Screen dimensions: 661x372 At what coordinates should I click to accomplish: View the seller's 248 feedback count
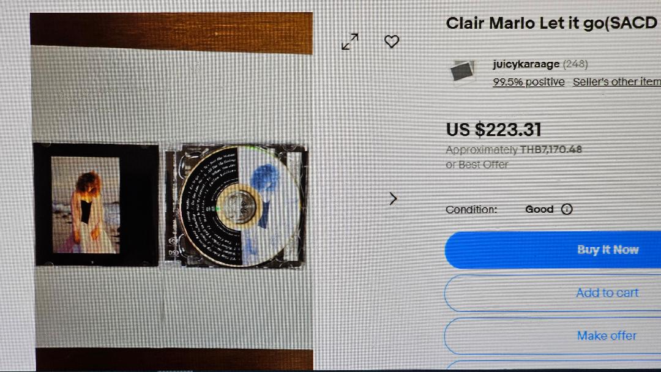pyautogui.click(x=575, y=64)
